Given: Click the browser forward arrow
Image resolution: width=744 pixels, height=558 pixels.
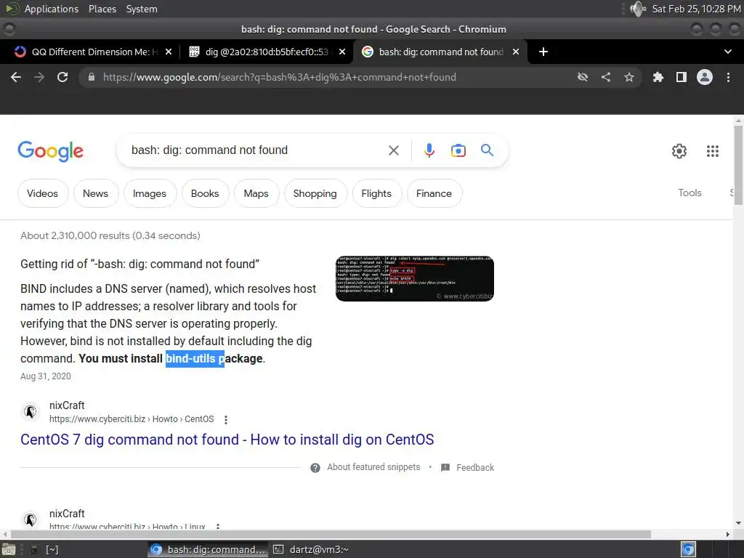Looking at the screenshot, I should tap(39, 77).
